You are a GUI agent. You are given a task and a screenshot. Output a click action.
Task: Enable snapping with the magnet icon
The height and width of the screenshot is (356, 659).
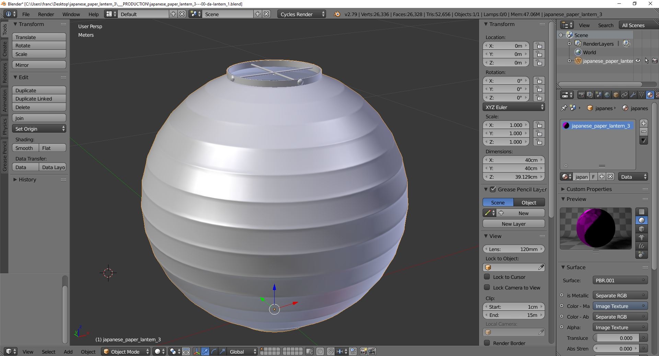(x=331, y=352)
